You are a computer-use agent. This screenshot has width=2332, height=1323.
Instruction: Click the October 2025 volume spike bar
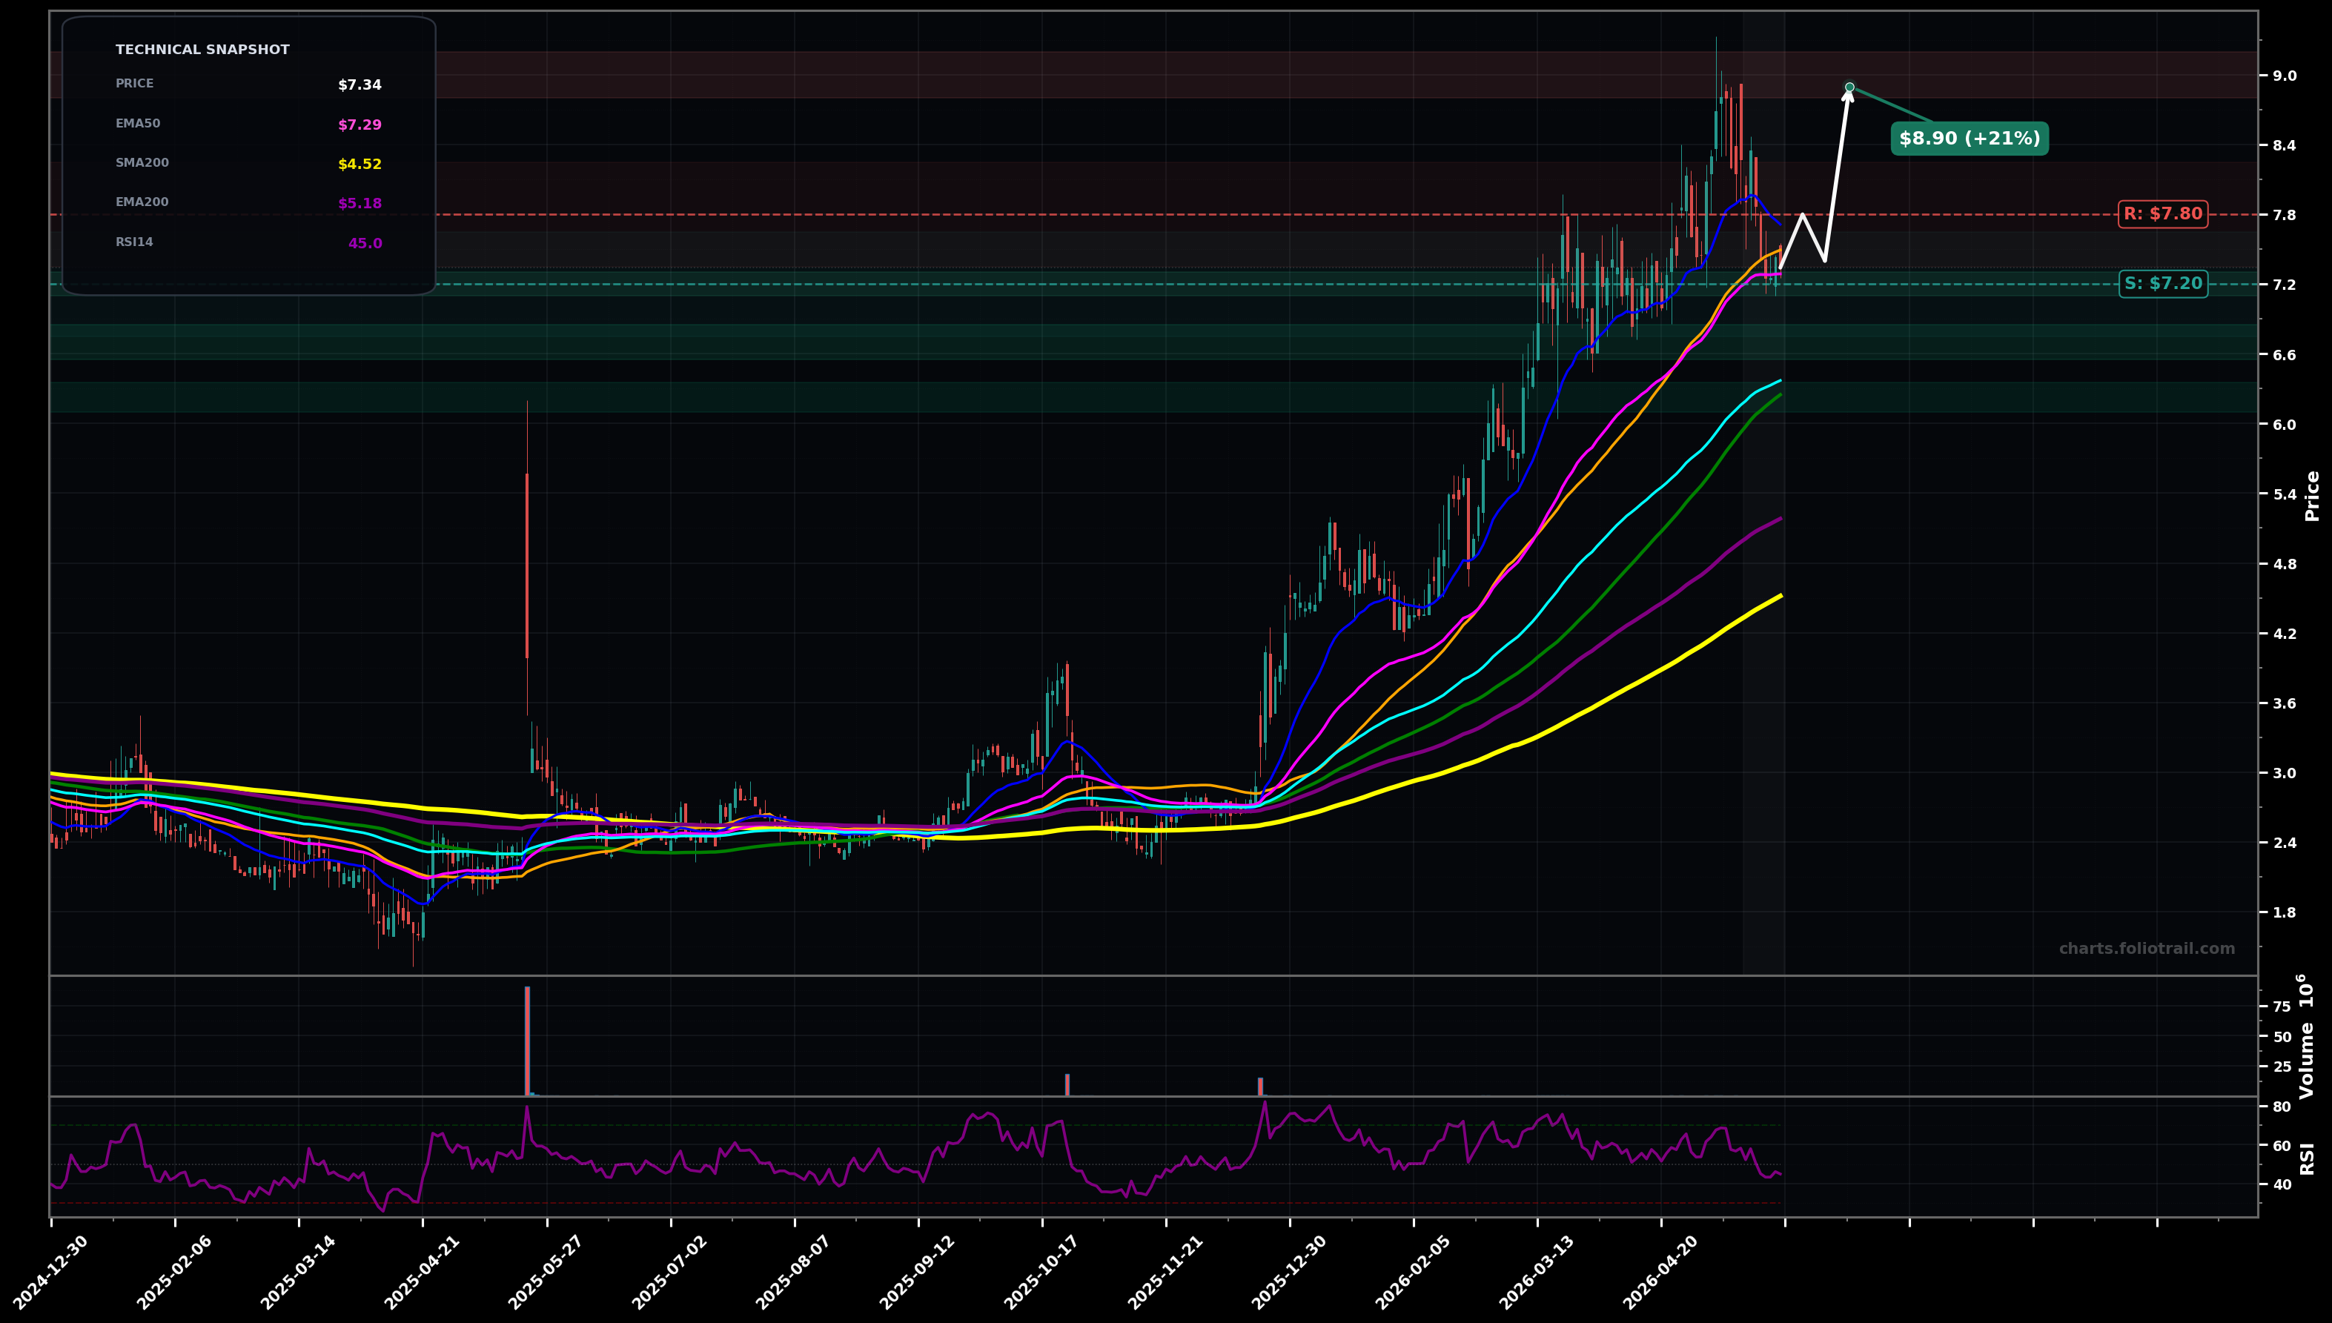[x=1067, y=1085]
